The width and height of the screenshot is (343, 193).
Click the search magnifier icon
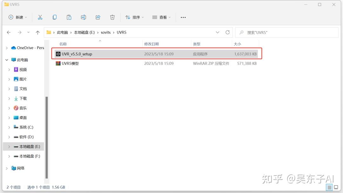(x=241, y=32)
